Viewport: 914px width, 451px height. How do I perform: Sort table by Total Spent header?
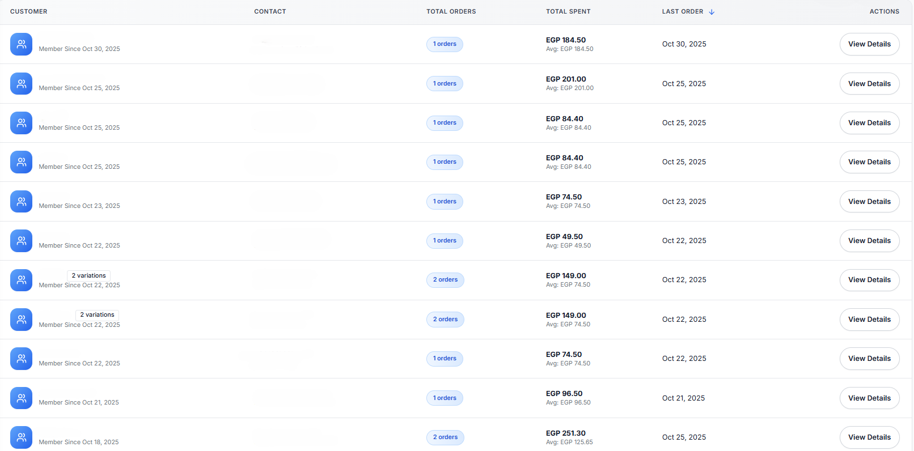(x=568, y=11)
